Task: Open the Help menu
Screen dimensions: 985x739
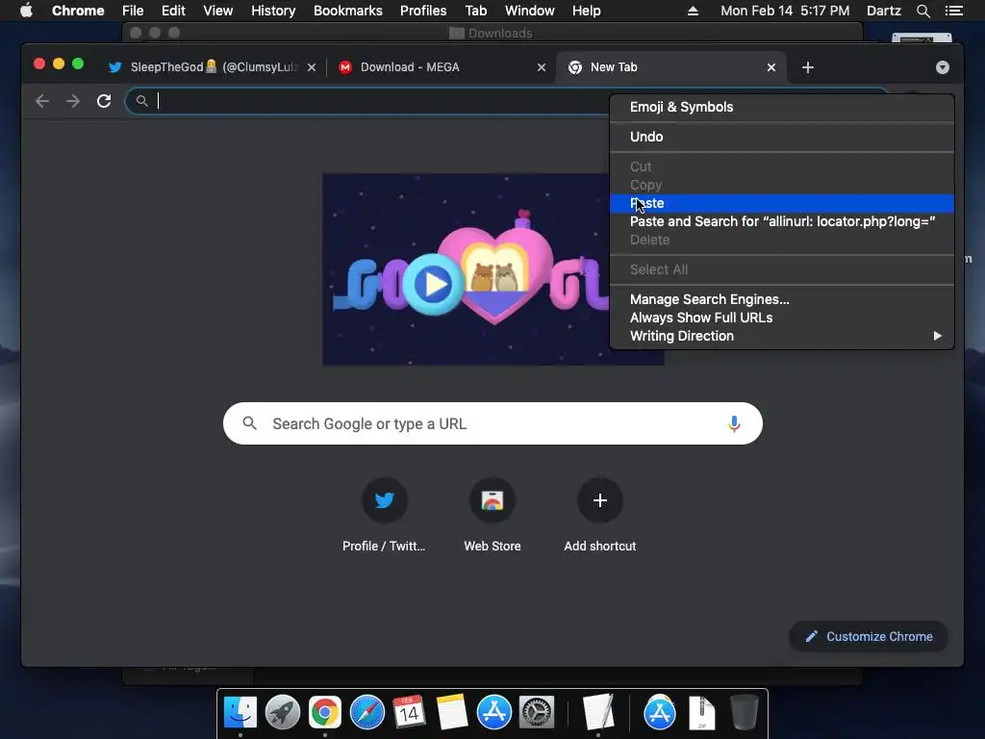Action: point(586,11)
